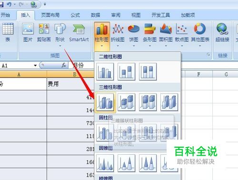Select column B header
The height and width of the screenshot is (180, 238).
pos(71,74)
